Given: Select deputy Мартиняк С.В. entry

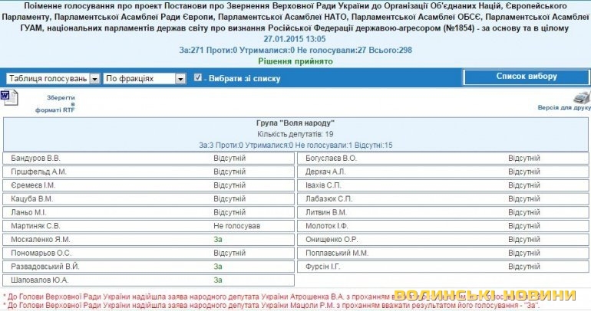Looking at the screenshot, I should point(38,226).
